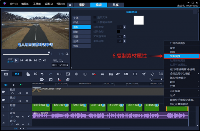Start voice-over microphone recording

[59, 79]
